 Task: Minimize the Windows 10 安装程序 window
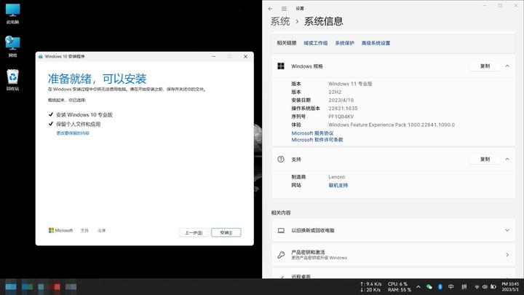click(213, 57)
